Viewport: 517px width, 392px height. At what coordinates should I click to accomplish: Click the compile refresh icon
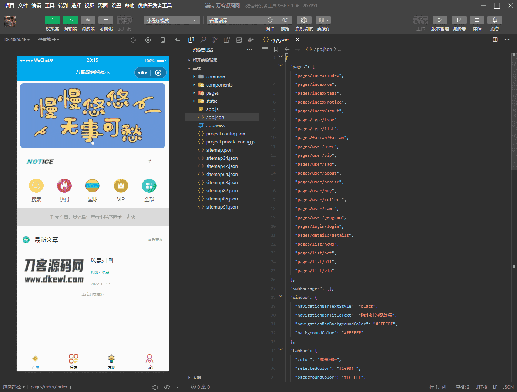270,20
